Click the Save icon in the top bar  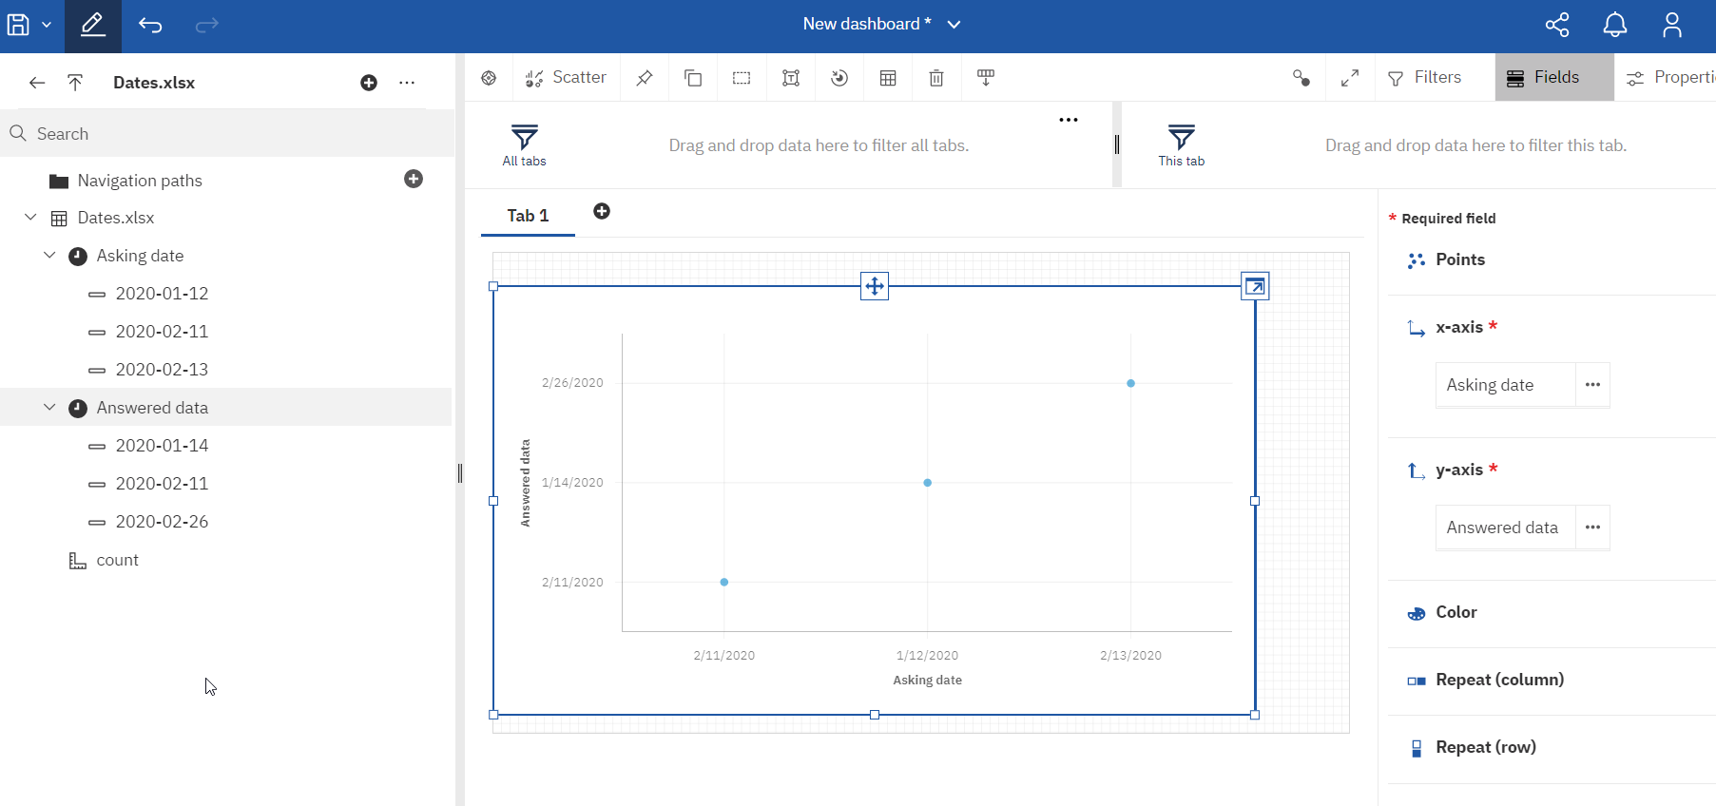(18, 25)
